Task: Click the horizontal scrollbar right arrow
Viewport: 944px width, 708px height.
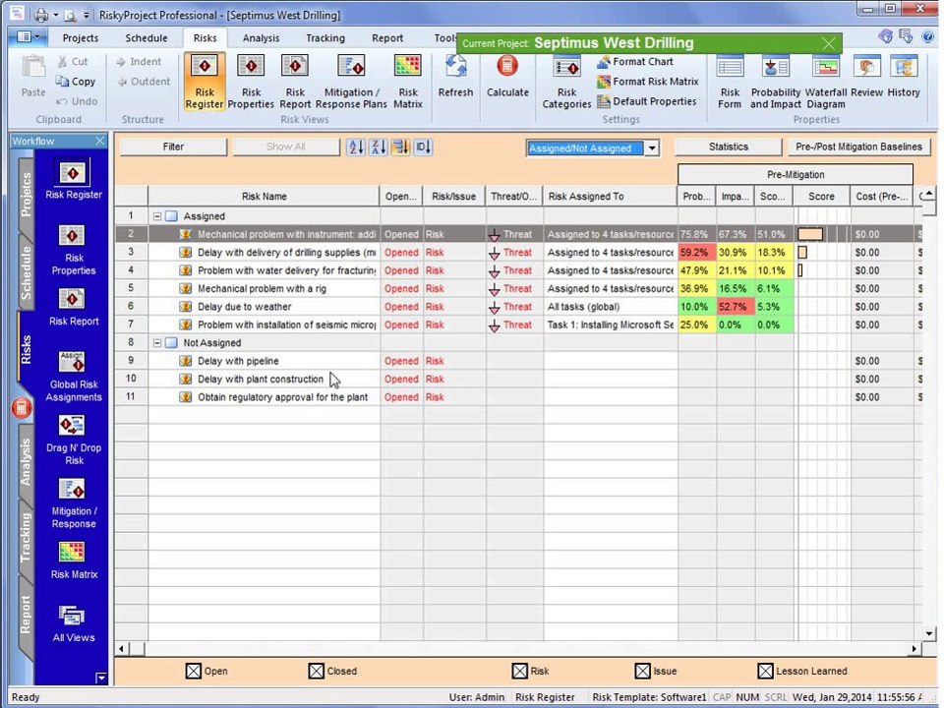Action: (914, 648)
